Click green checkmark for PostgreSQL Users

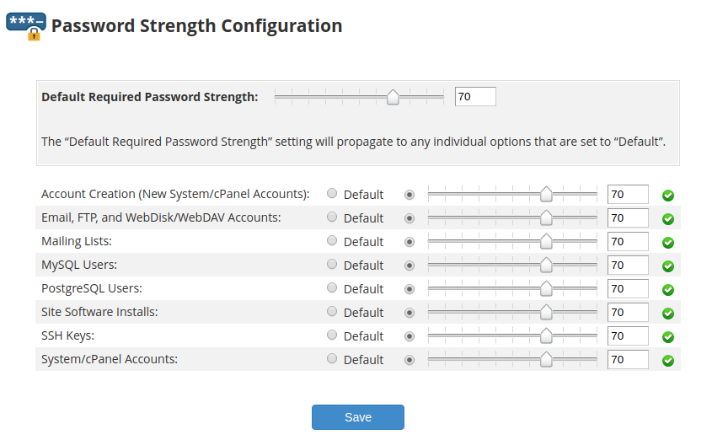pos(668,290)
